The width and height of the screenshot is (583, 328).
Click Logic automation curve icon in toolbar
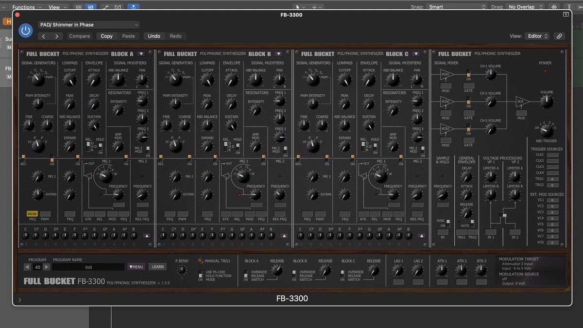(106, 7)
